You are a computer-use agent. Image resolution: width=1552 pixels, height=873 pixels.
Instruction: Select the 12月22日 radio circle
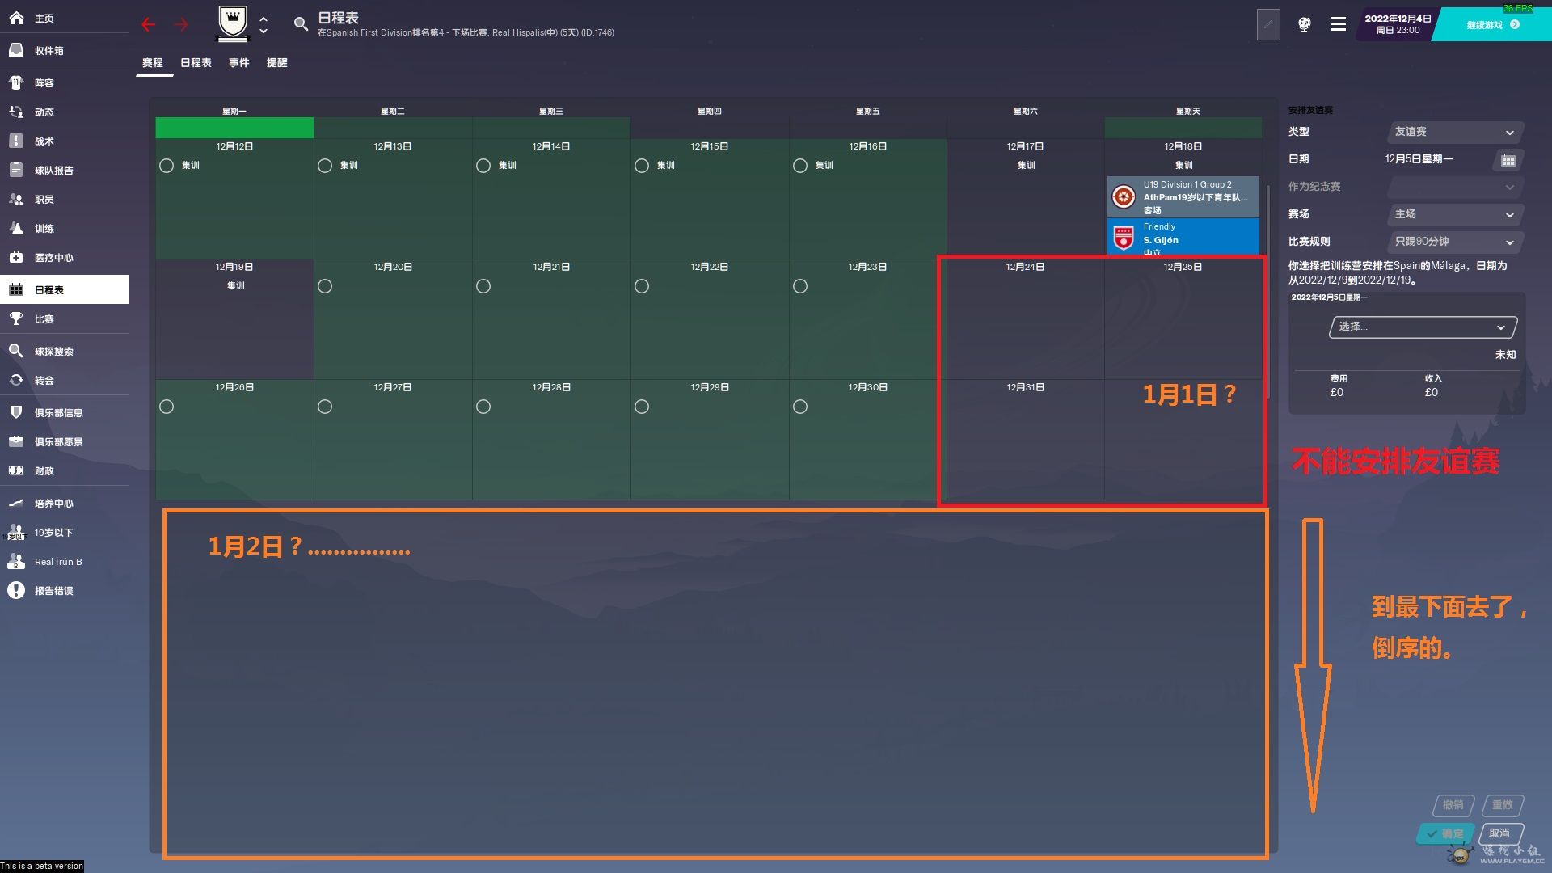click(642, 286)
